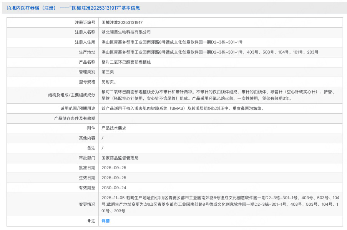Screen dimensions: 347x230
Task: Click the 批准日期 value 2025-09-25
Action: click(114, 168)
